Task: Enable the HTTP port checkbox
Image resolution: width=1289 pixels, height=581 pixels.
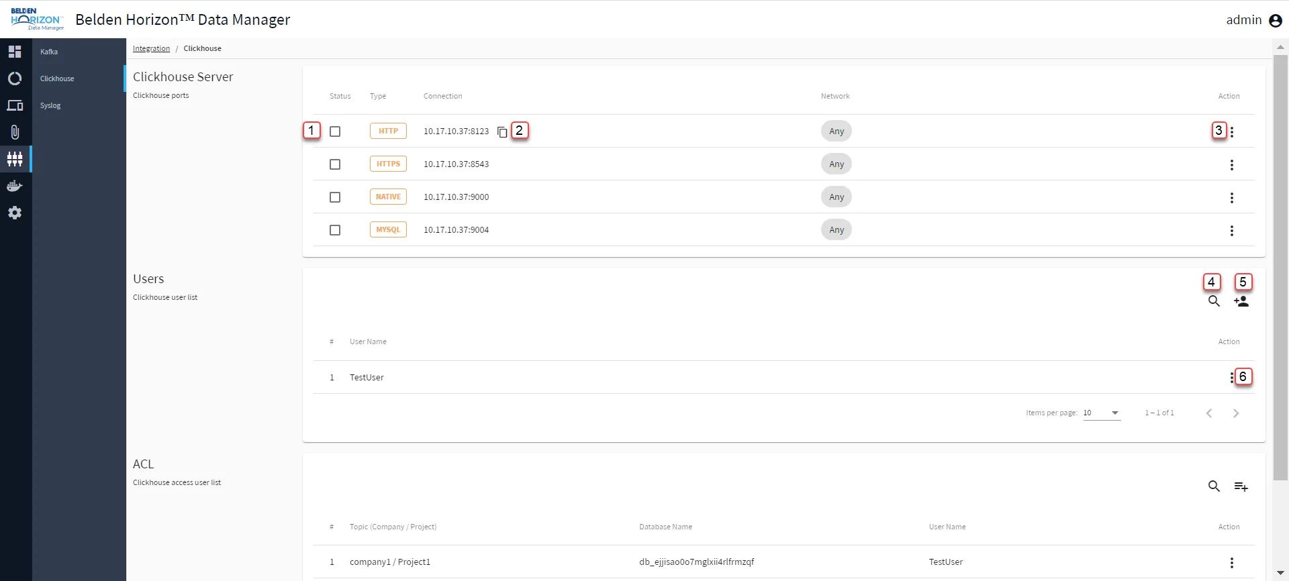Action: [335, 131]
